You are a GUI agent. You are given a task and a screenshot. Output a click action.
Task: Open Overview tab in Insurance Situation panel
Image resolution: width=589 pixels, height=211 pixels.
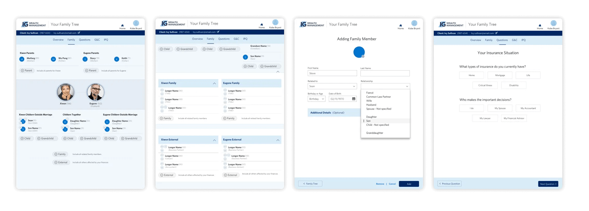coord(475,40)
